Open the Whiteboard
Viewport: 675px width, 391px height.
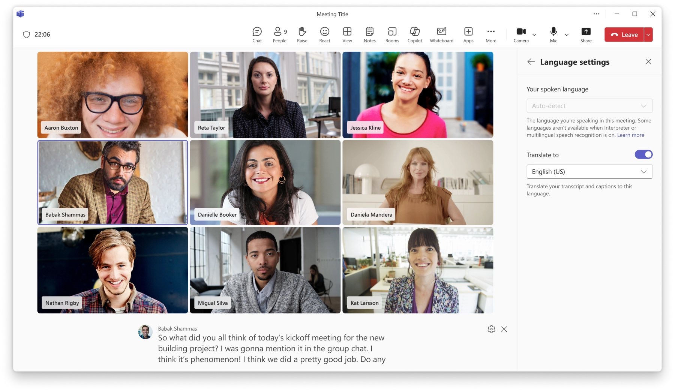(441, 34)
